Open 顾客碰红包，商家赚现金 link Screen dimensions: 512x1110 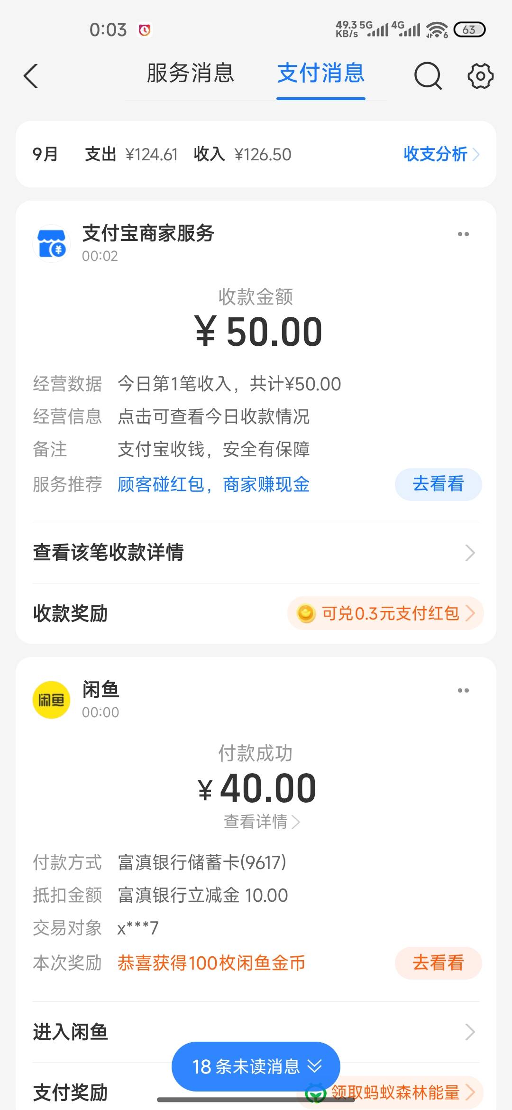(214, 484)
